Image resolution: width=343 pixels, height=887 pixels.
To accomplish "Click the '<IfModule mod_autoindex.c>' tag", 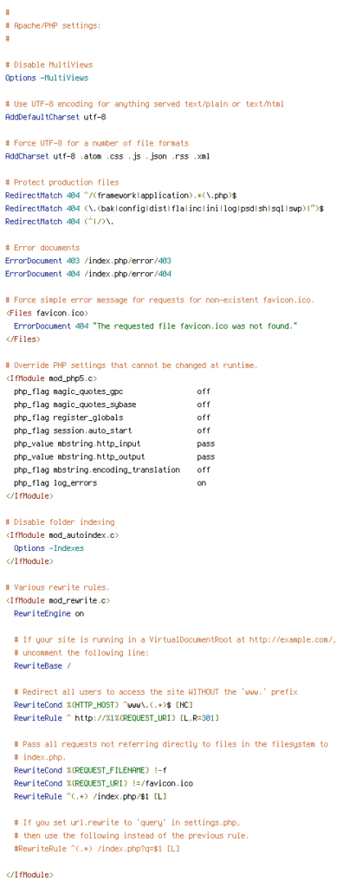I will coord(62,535).
